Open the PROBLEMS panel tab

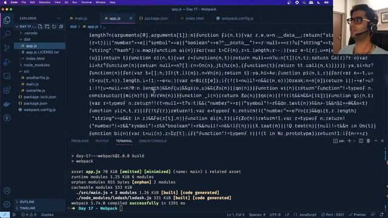[x=80, y=141]
